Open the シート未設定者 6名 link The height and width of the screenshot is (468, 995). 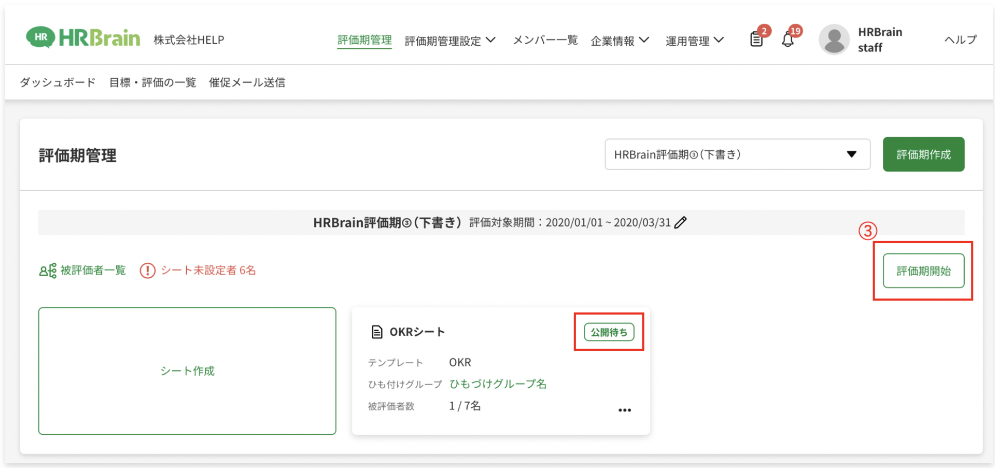tap(208, 271)
